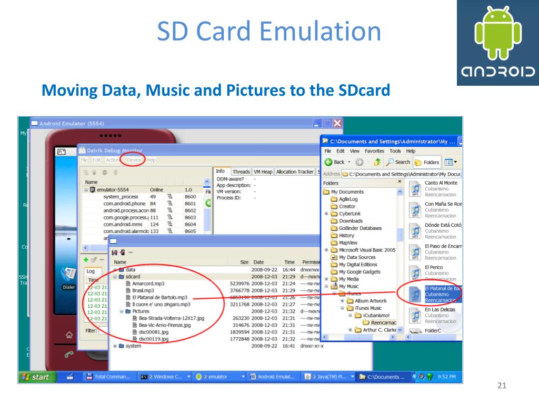
Task: Click the pull file from device icon
Action: click(x=115, y=252)
